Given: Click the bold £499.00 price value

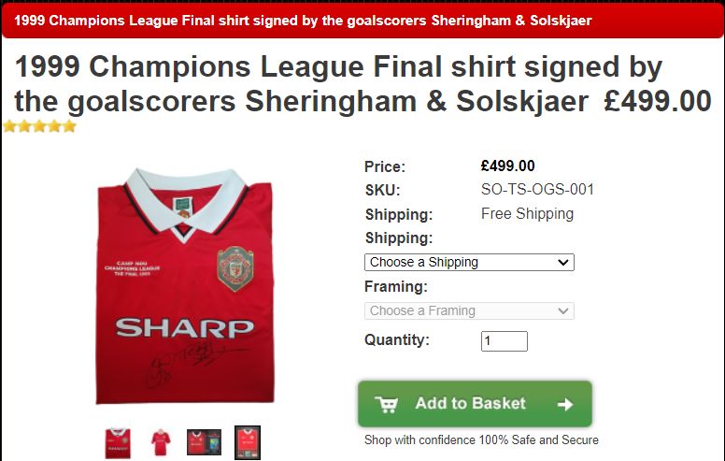Looking at the screenshot, I should (507, 166).
